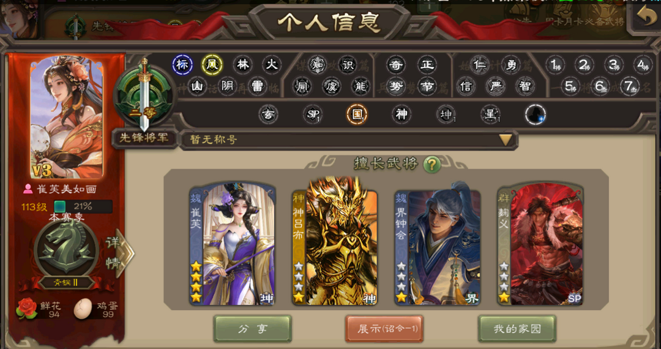Open the 神吕布 general card

coord(335,242)
